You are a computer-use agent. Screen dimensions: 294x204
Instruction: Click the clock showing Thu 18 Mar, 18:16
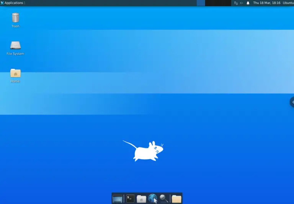(x=266, y=3)
